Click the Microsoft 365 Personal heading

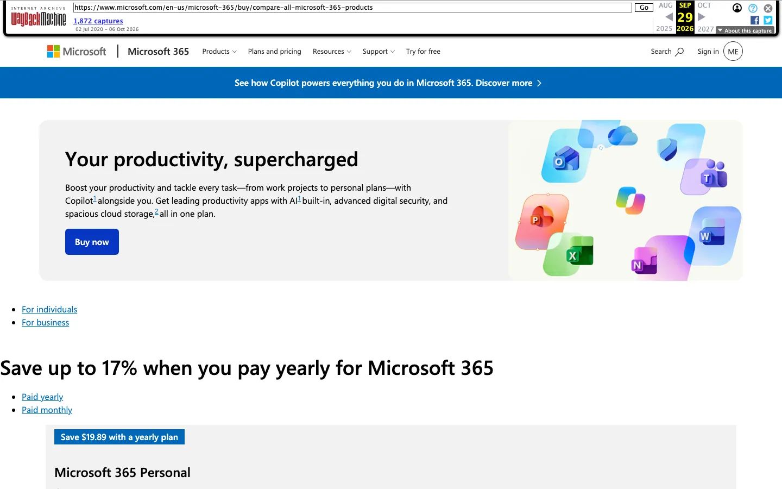pos(123,473)
